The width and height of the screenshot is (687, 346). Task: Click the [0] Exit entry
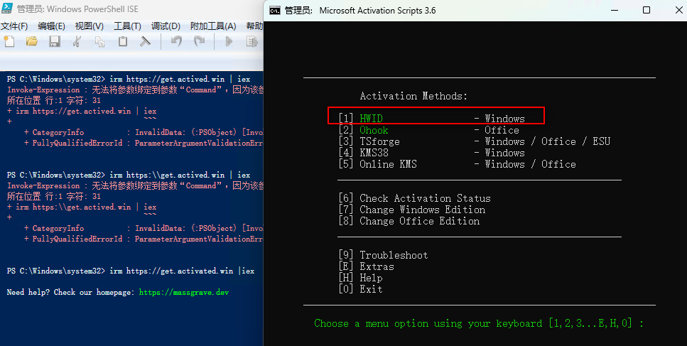click(361, 289)
